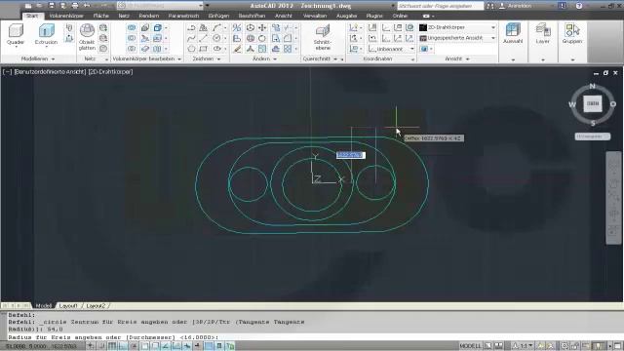Select the Move tool in Ändern panel
The width and height of the screenshot is (624, 351).
(262, 28)
